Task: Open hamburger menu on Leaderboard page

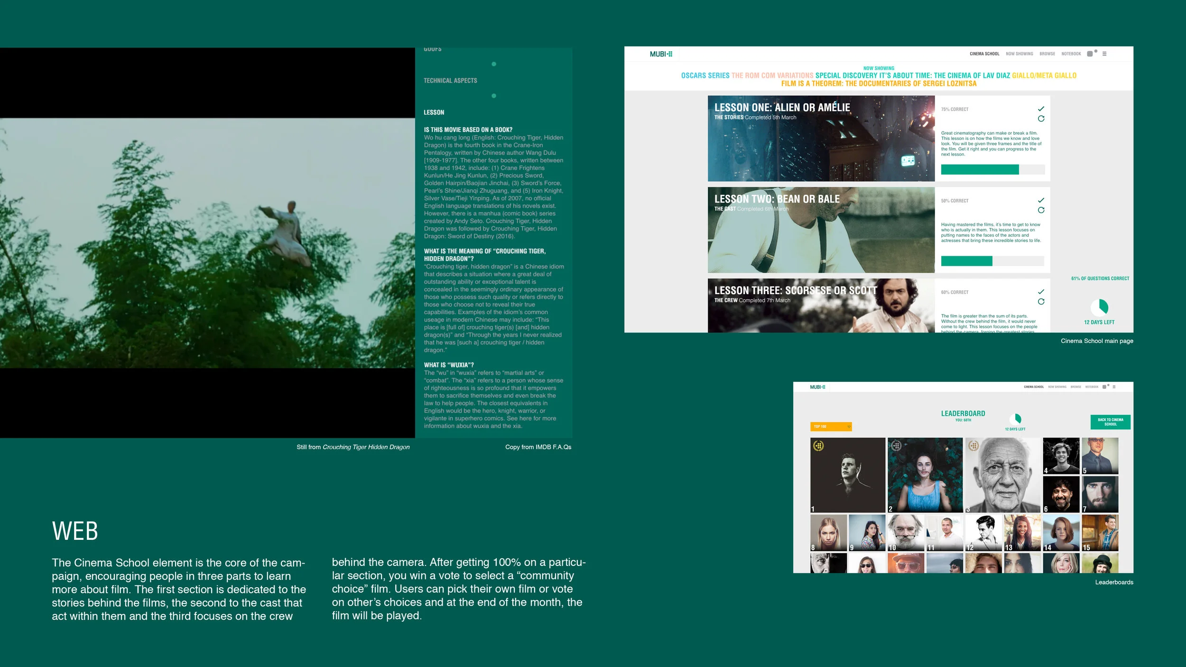Action: (1114, 387)
